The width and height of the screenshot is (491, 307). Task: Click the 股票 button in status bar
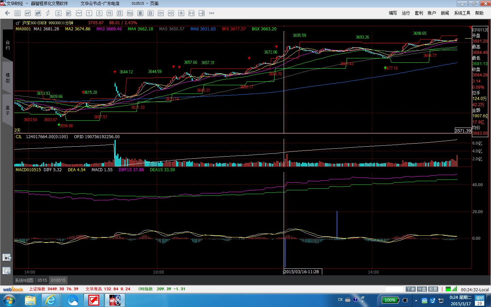433,289
